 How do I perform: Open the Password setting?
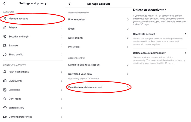tap(99, 47)
